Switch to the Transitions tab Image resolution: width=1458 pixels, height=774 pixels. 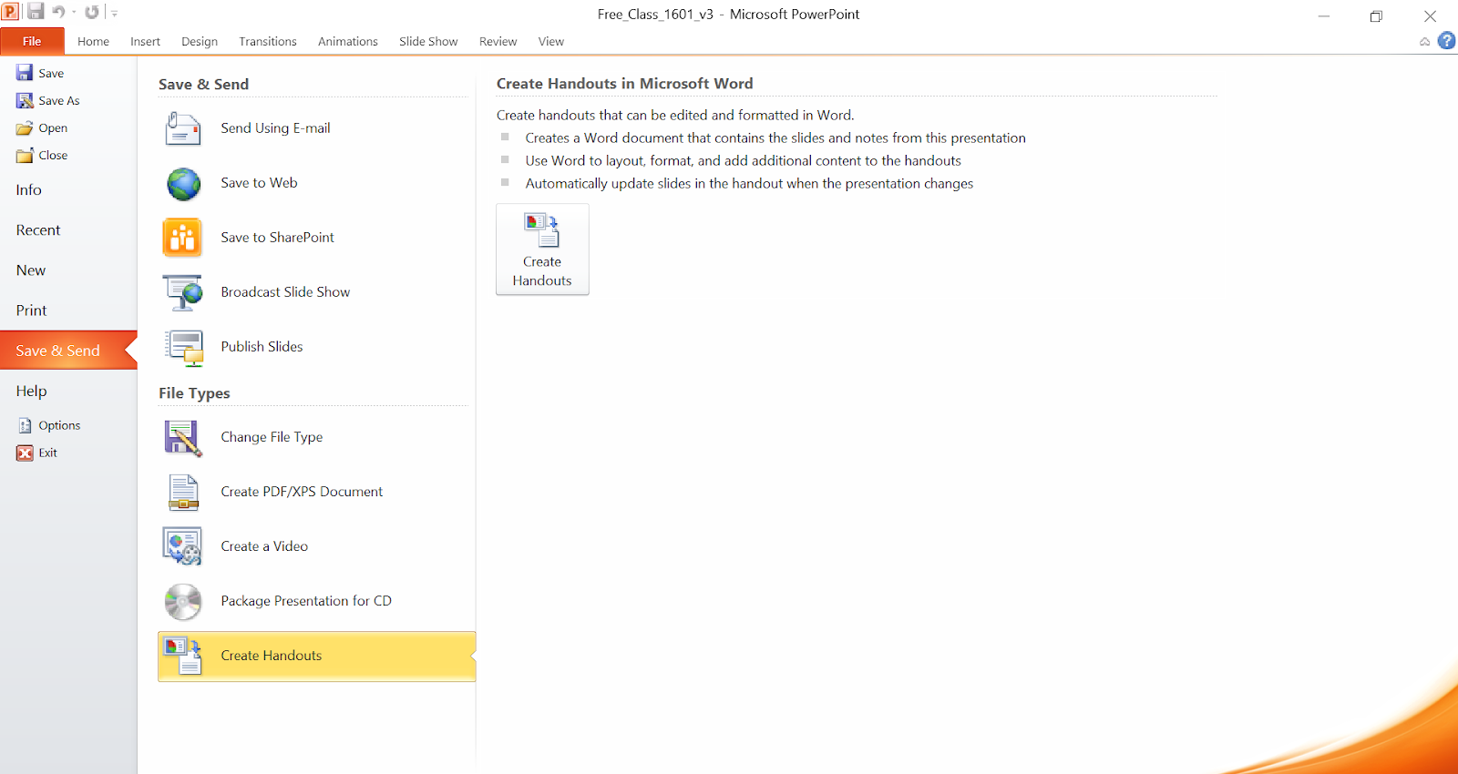pyautogui.click(x=268, y=41)
